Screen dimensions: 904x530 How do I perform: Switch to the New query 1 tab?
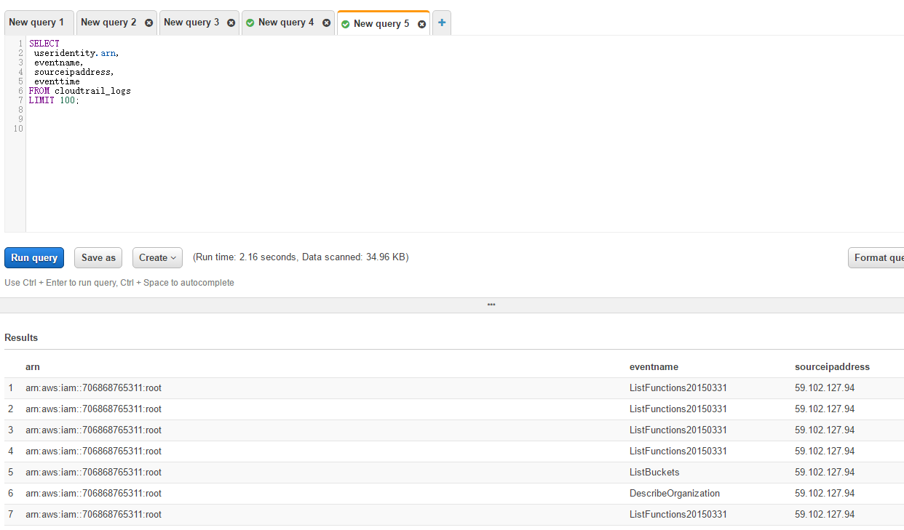pyautogui.click(x=37, y=23)
